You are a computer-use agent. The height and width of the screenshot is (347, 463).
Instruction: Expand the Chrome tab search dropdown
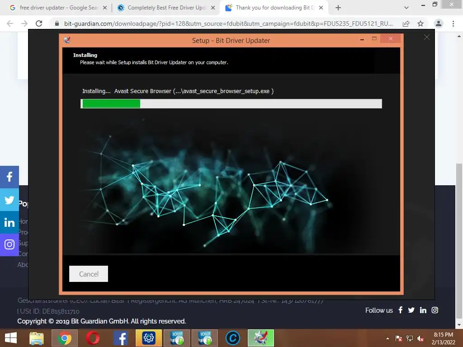tap(406, 8)
